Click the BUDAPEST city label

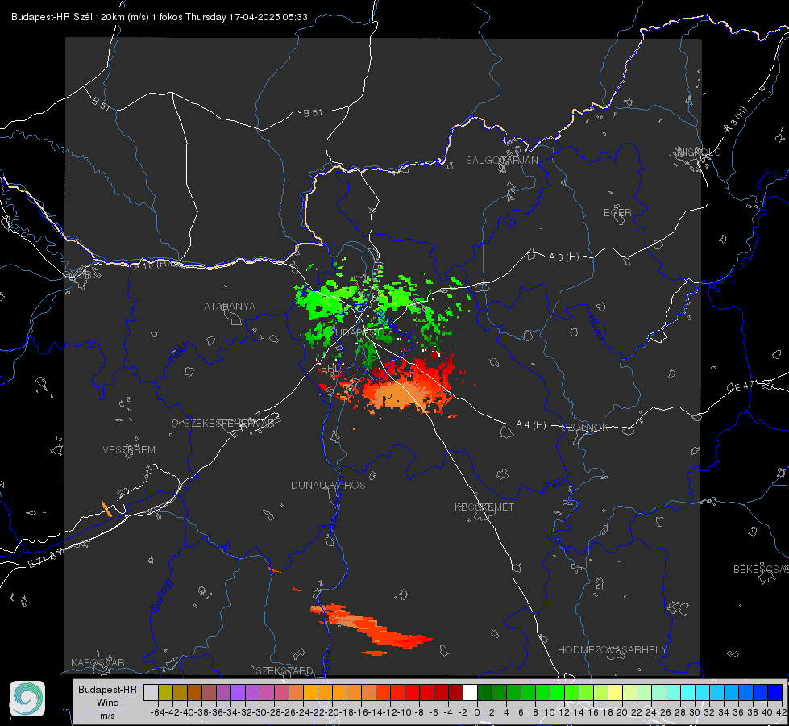pos(353,332)
